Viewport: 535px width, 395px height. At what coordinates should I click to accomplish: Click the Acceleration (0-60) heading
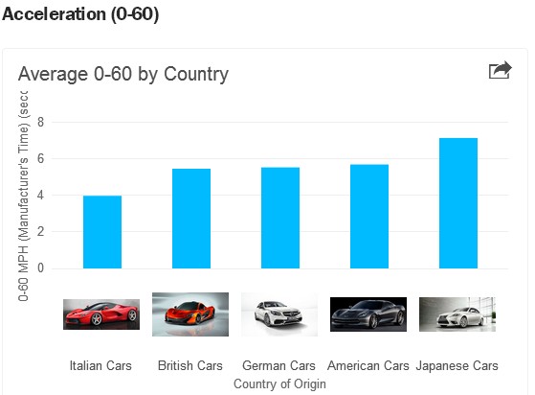coord(80,14)
